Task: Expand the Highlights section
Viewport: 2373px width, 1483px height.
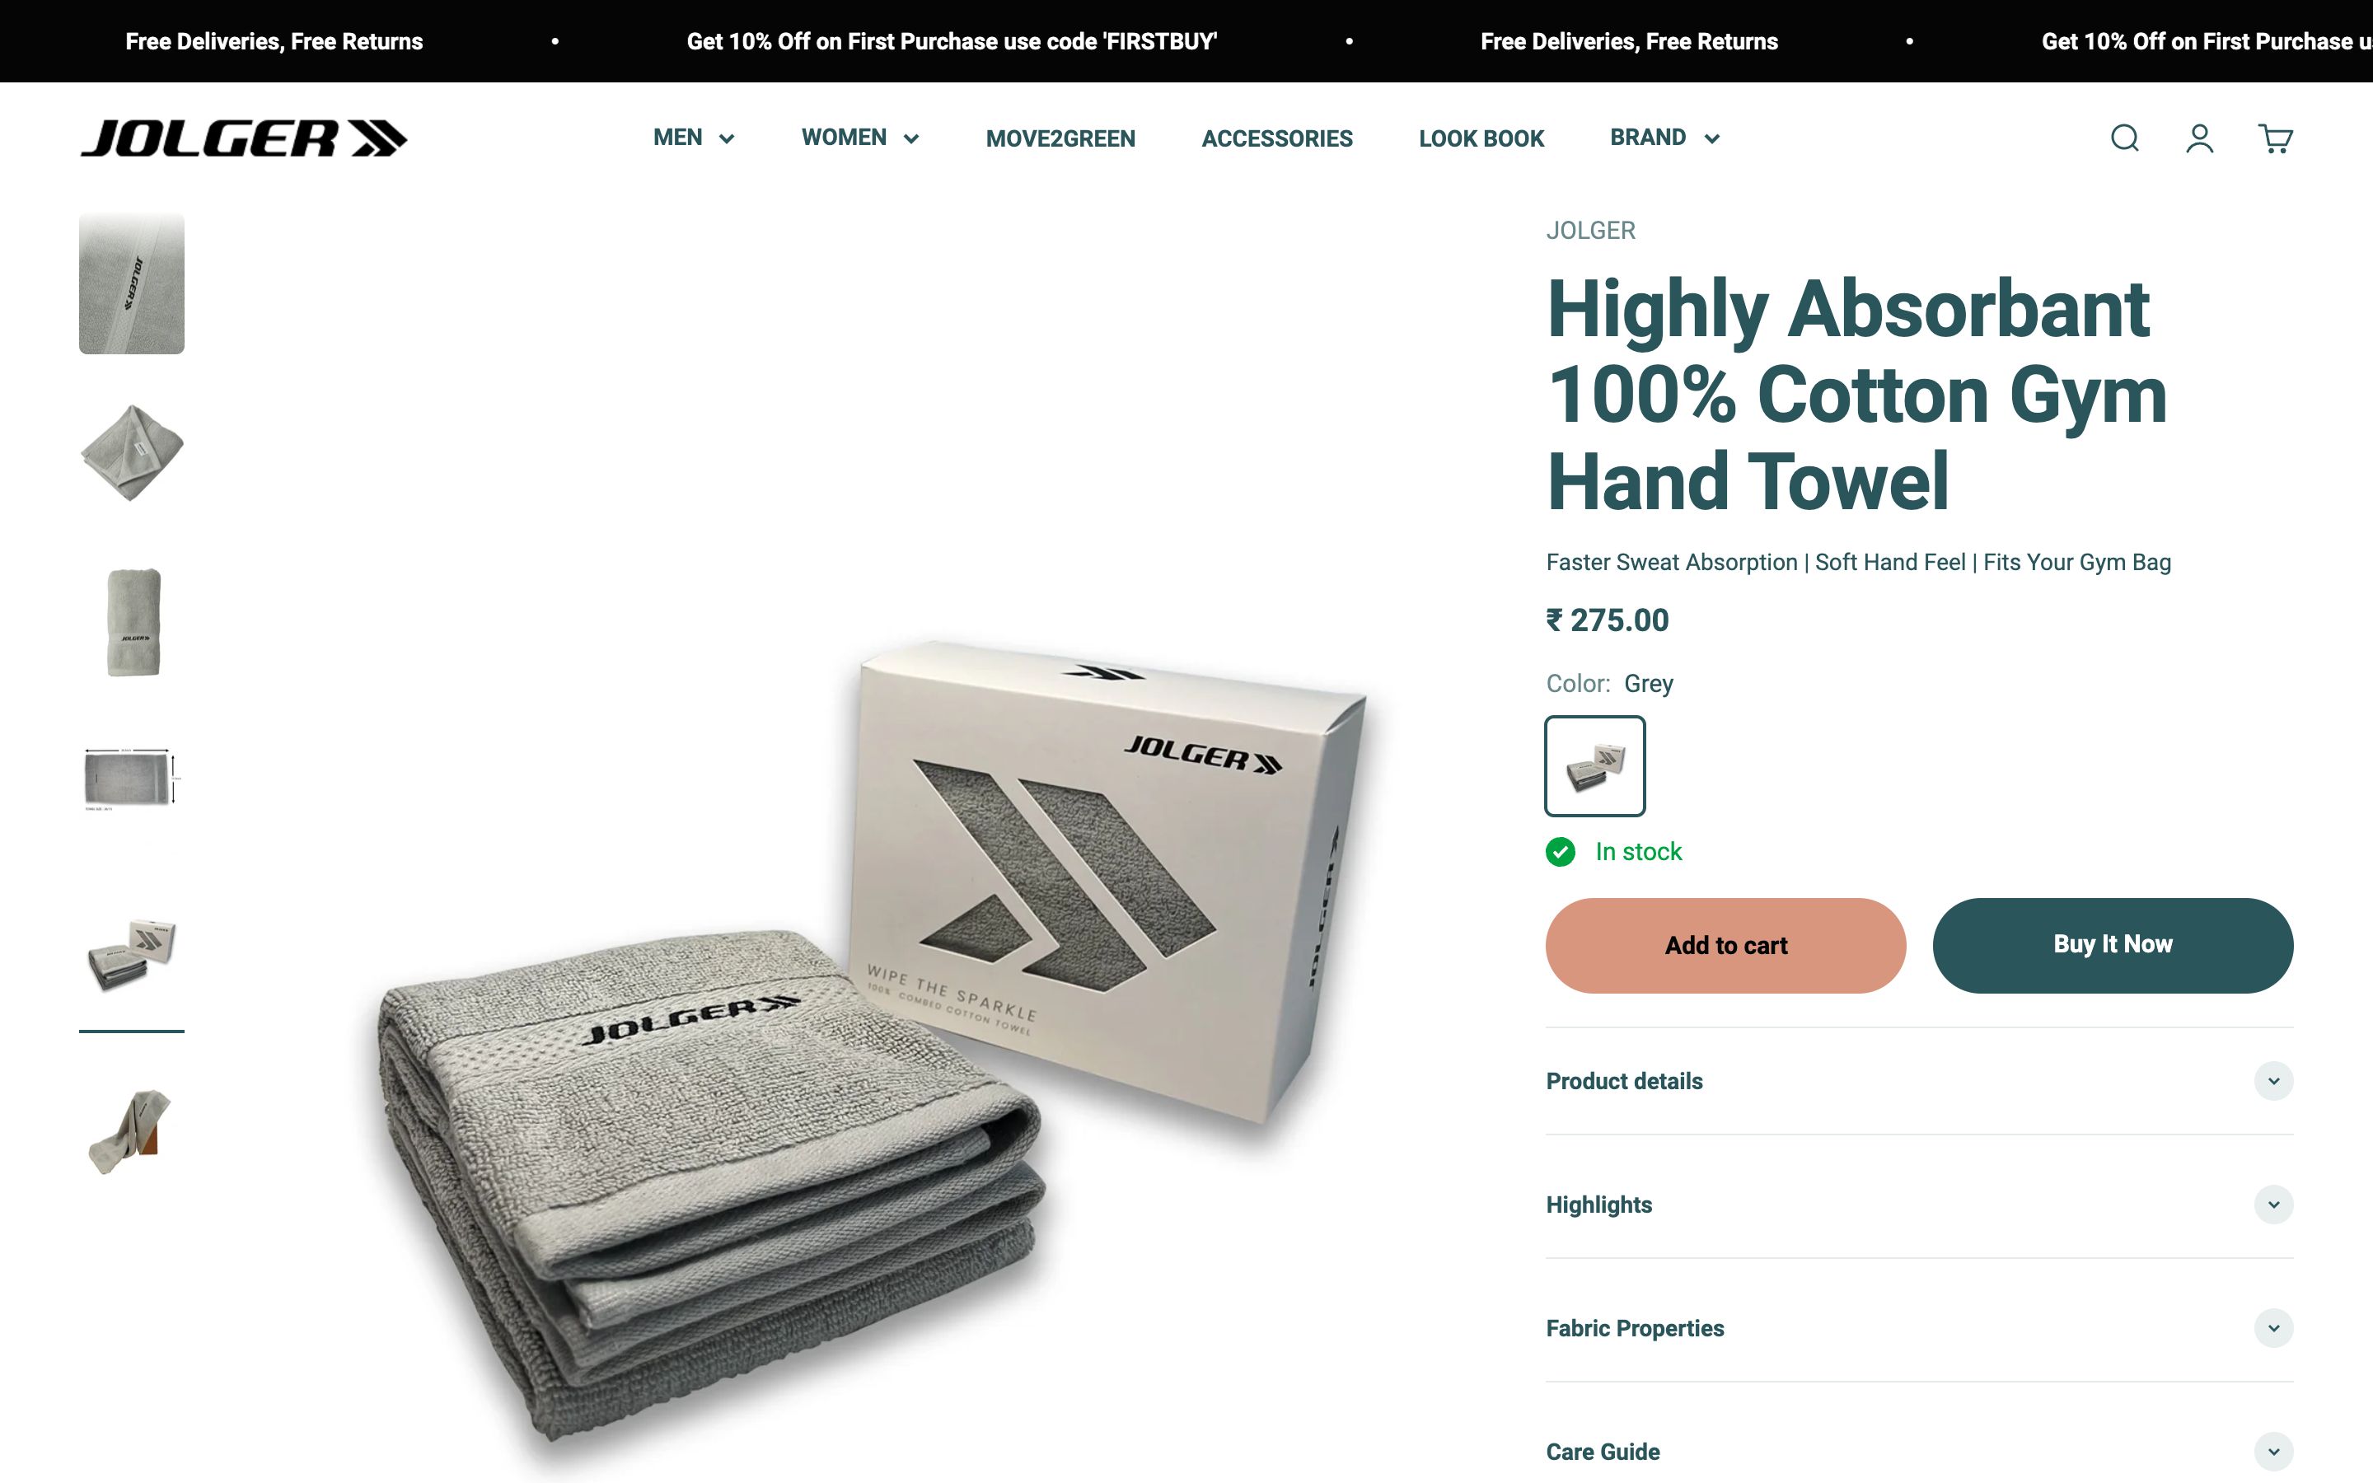Action: point(1919,1205)
